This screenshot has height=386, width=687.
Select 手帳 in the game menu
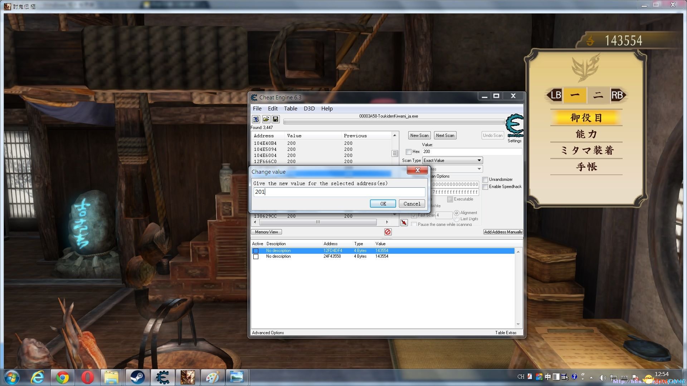click(586, 167)
